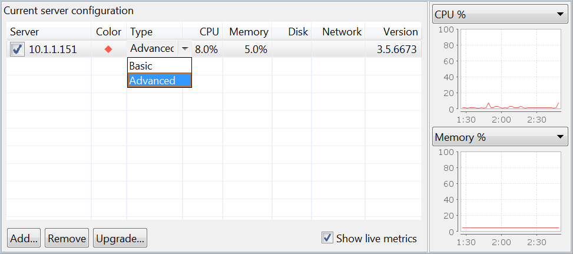Image resolution: width=573 pixels, height=254 pixels.
Task: Click the Remove button
Action: (67, 238)
